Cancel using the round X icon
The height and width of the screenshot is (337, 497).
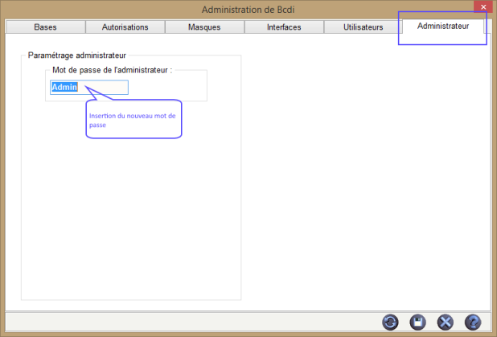click(445, 322)
